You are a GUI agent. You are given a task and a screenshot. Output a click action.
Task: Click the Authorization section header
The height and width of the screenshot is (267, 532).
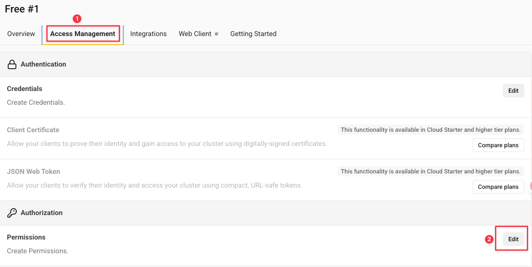click(x=41, y=213)
